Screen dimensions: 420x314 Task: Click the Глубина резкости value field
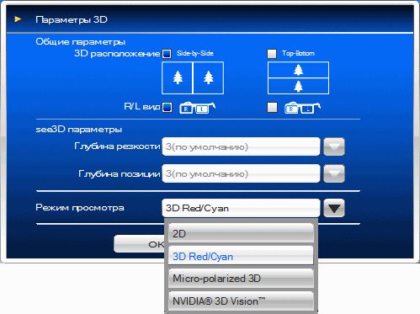coord(241,146)
